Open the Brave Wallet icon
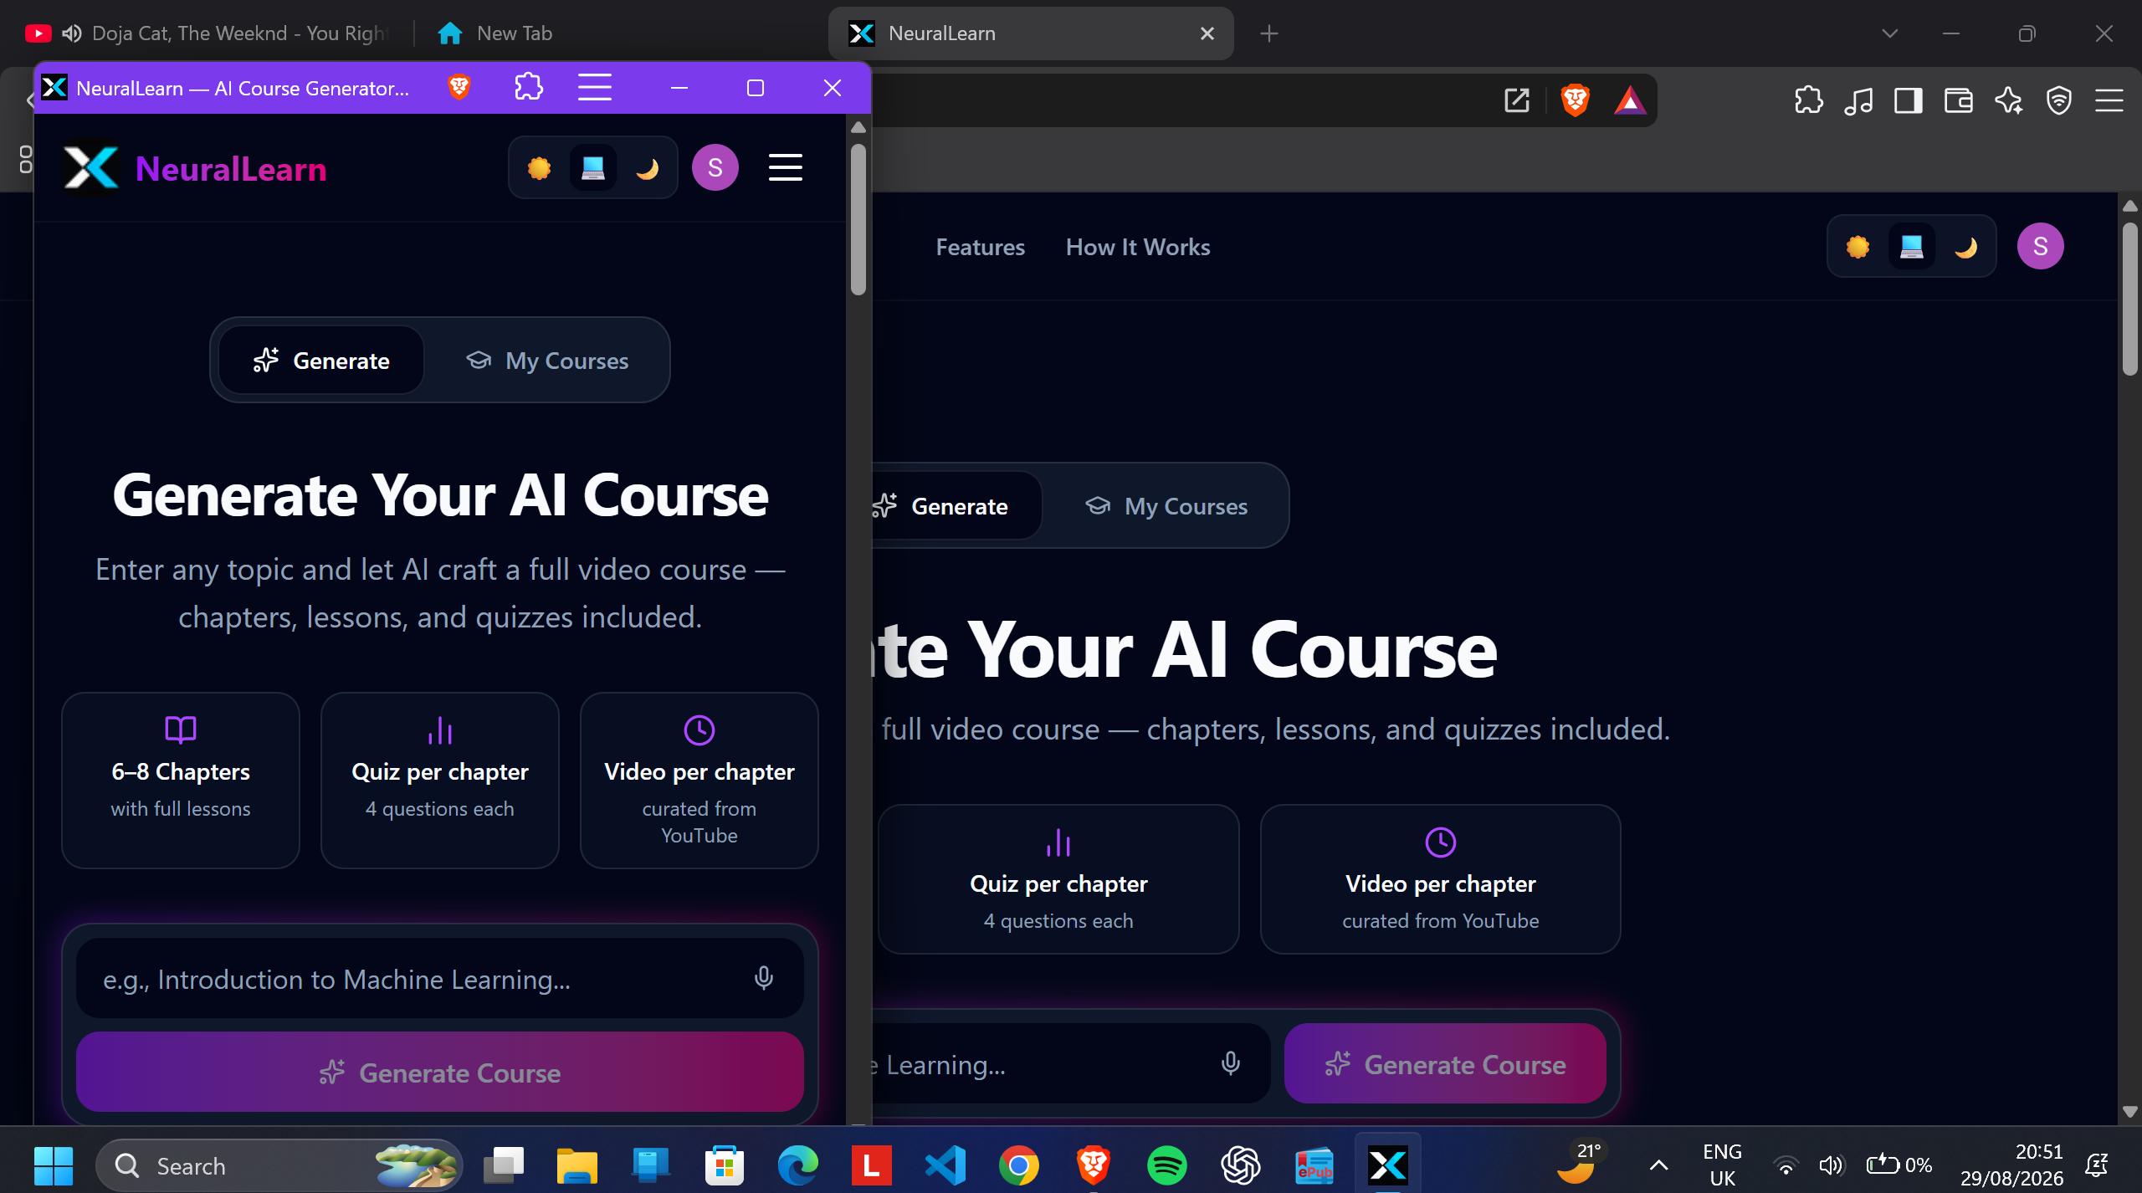Screen dimensions: 2142x1193 [1959, 101]
